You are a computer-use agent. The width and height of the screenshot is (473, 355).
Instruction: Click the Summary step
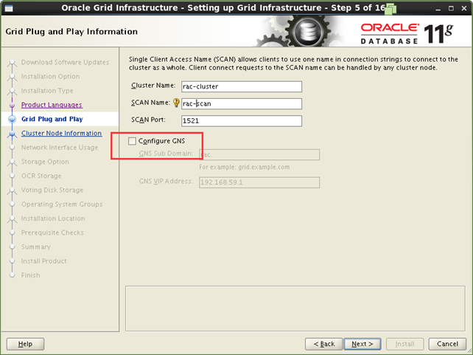pos(36,247)
